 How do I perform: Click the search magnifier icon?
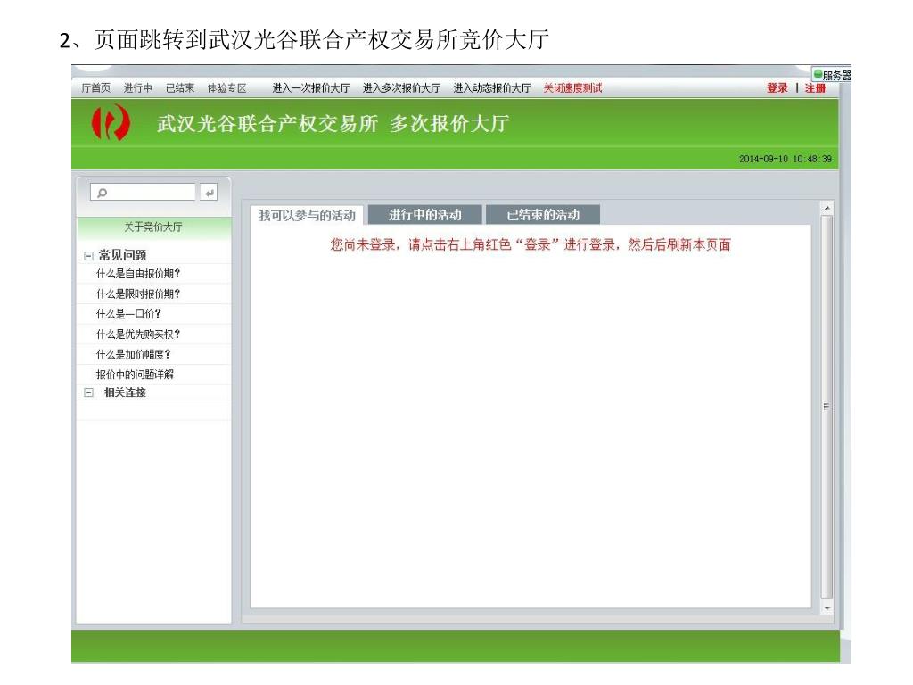tap(103, 193)
